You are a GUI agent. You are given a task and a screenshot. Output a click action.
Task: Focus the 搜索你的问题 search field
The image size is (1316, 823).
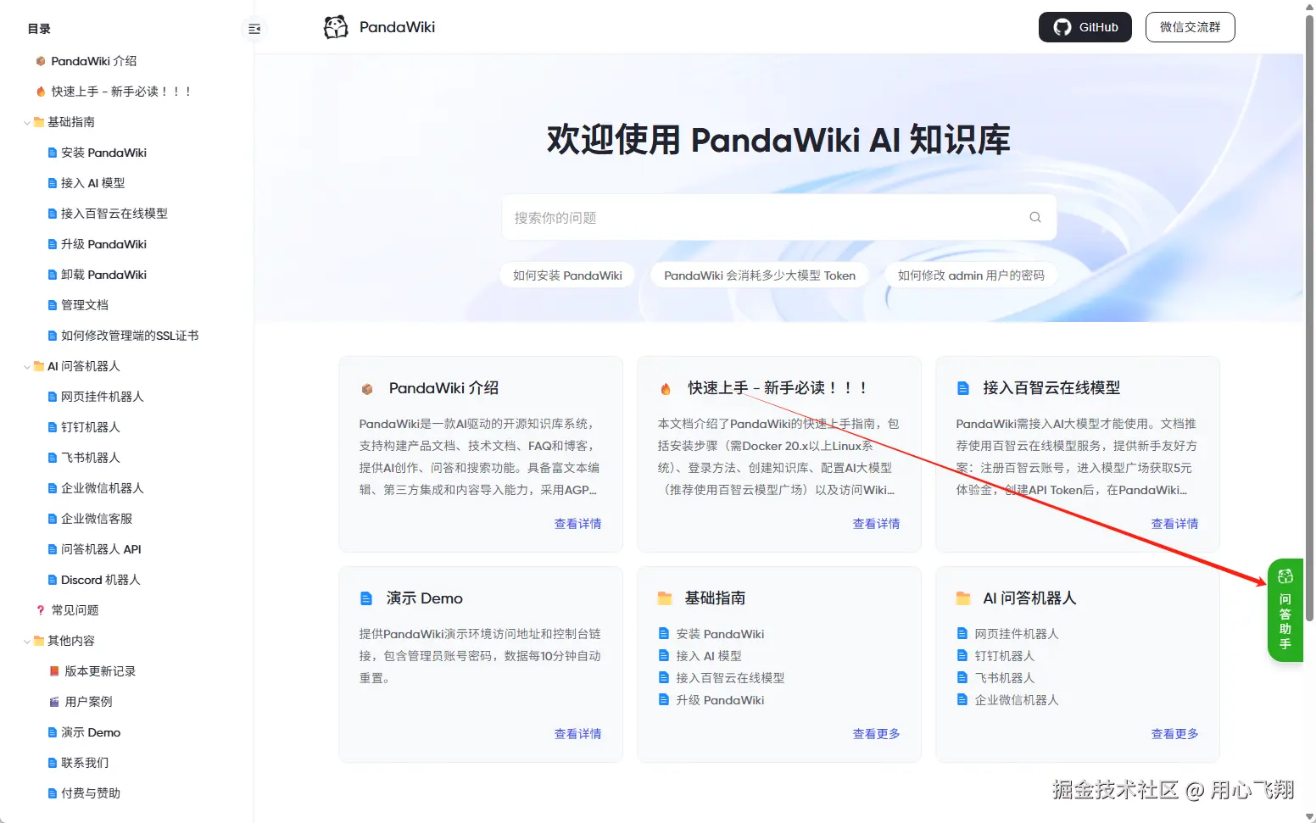pos(779,218)
